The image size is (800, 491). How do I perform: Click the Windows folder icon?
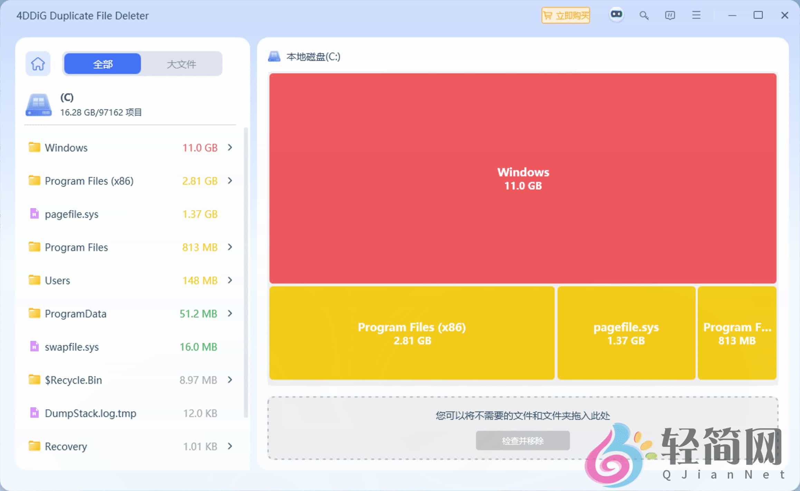[35, 147]
